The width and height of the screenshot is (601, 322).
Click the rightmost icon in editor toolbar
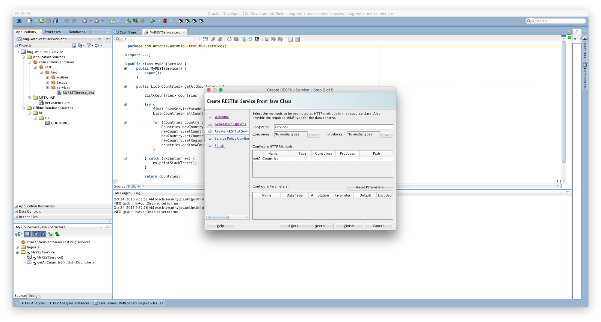click(297, 39)
